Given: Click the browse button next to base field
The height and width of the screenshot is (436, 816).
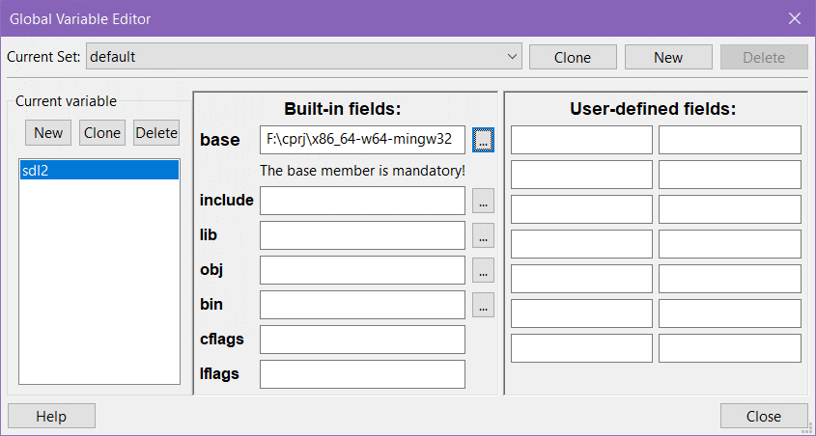Looking at the screenshot, I should click(x=483, y=140).
